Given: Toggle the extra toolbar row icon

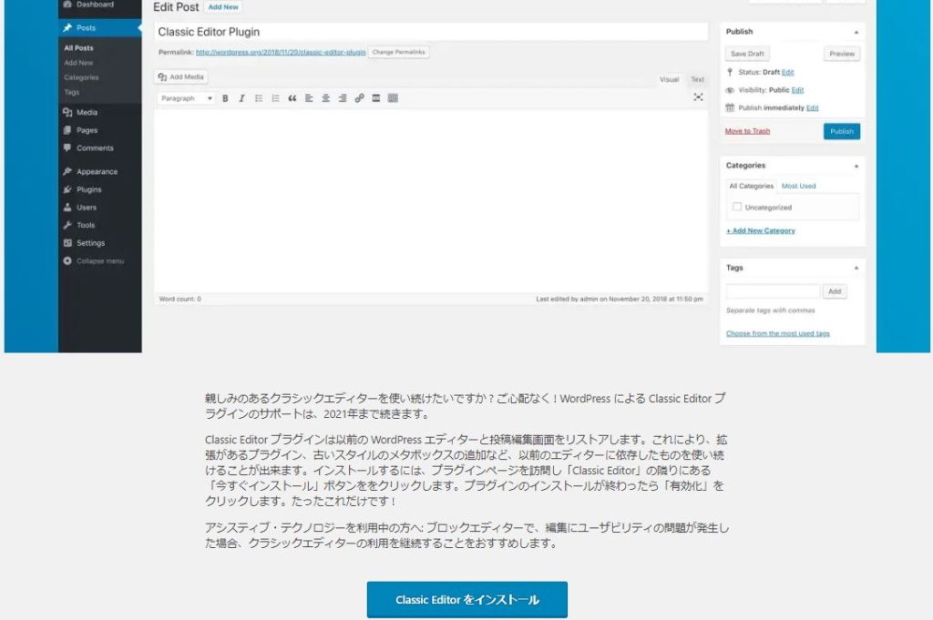Looking at the screenshot, I should point(393,98).
